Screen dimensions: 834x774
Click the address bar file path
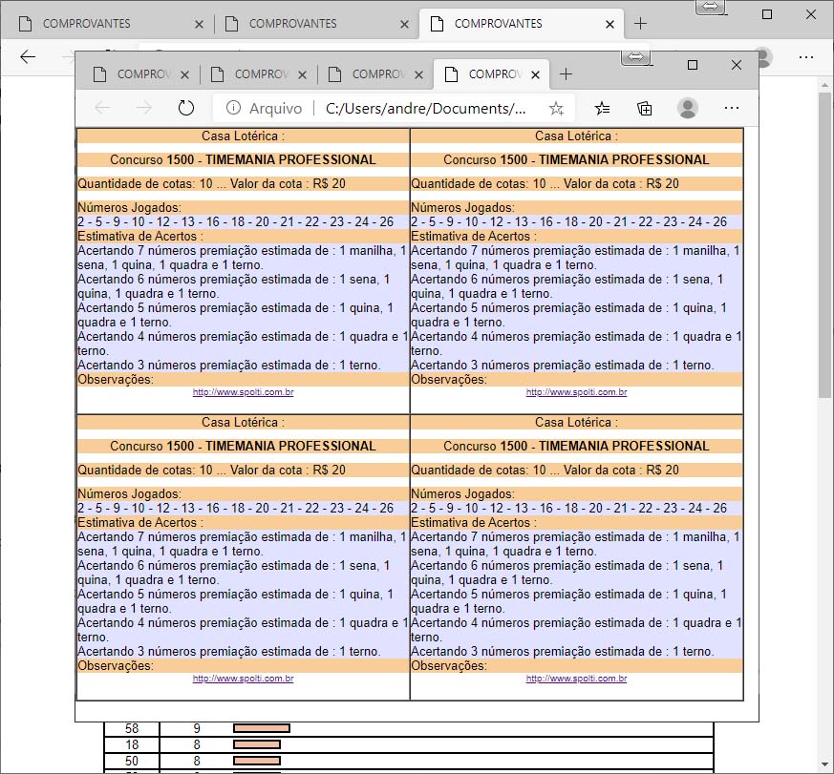[425, 108]
